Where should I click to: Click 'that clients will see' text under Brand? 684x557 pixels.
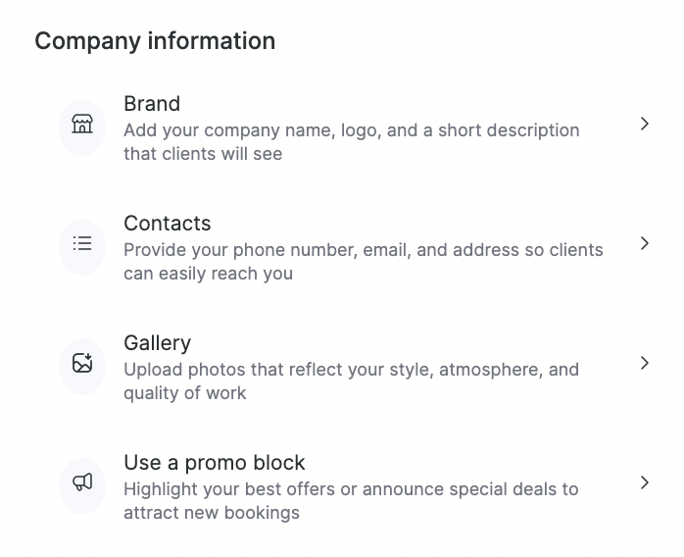(203, 154)
